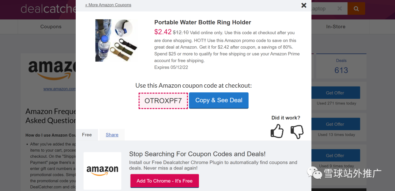Open the Coupons navigation menu
395x191 pixels.
51,27
